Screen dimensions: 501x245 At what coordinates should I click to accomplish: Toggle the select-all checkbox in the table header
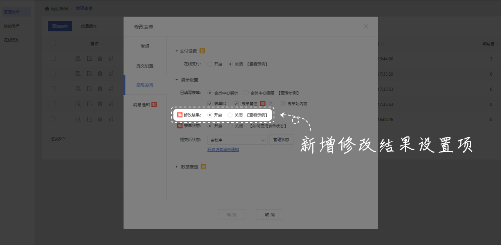pos(53,43)
